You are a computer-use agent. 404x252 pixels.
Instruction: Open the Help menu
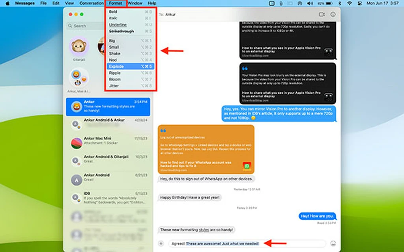(x=152, y=3)
